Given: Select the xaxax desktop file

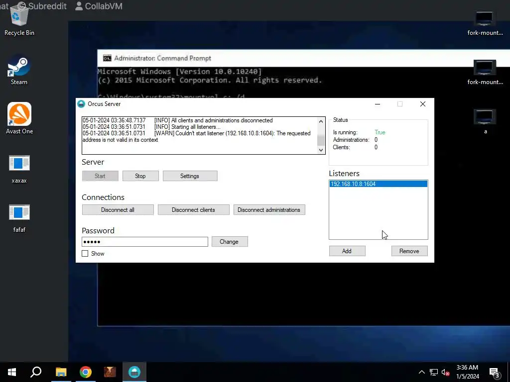Looking at the screenshot, I should [19, 170].
